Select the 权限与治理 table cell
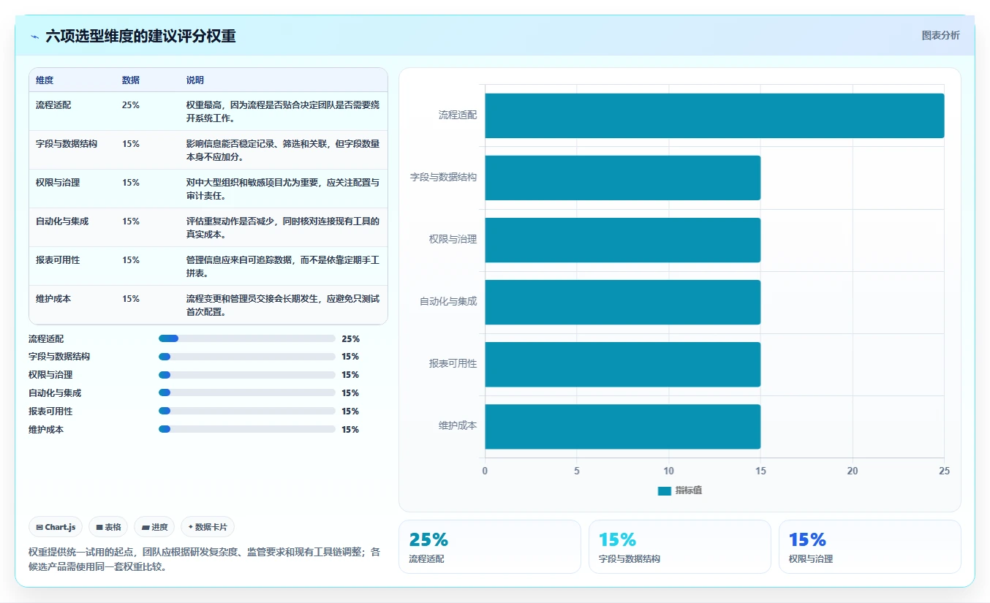 pos(72,189)
